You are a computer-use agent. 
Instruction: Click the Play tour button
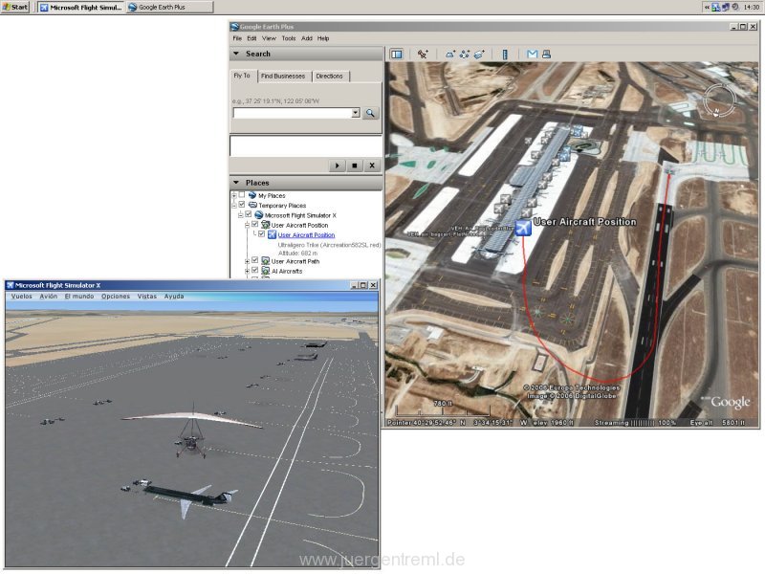tap(338, 166)
